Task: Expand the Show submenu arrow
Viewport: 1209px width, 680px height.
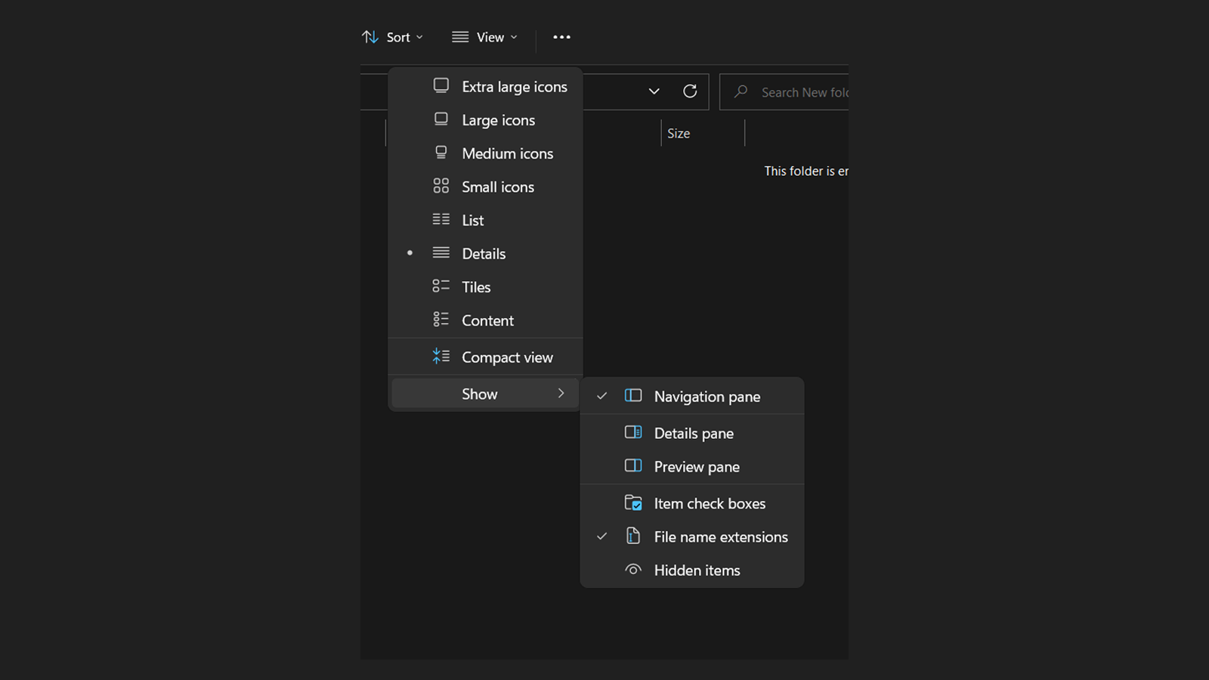Action: click(x=561, y=393)
